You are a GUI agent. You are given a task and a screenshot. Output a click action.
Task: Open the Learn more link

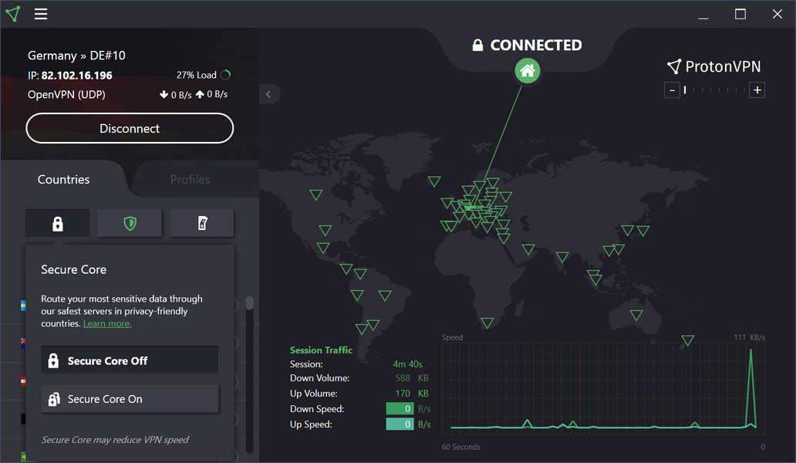point(107,323)
